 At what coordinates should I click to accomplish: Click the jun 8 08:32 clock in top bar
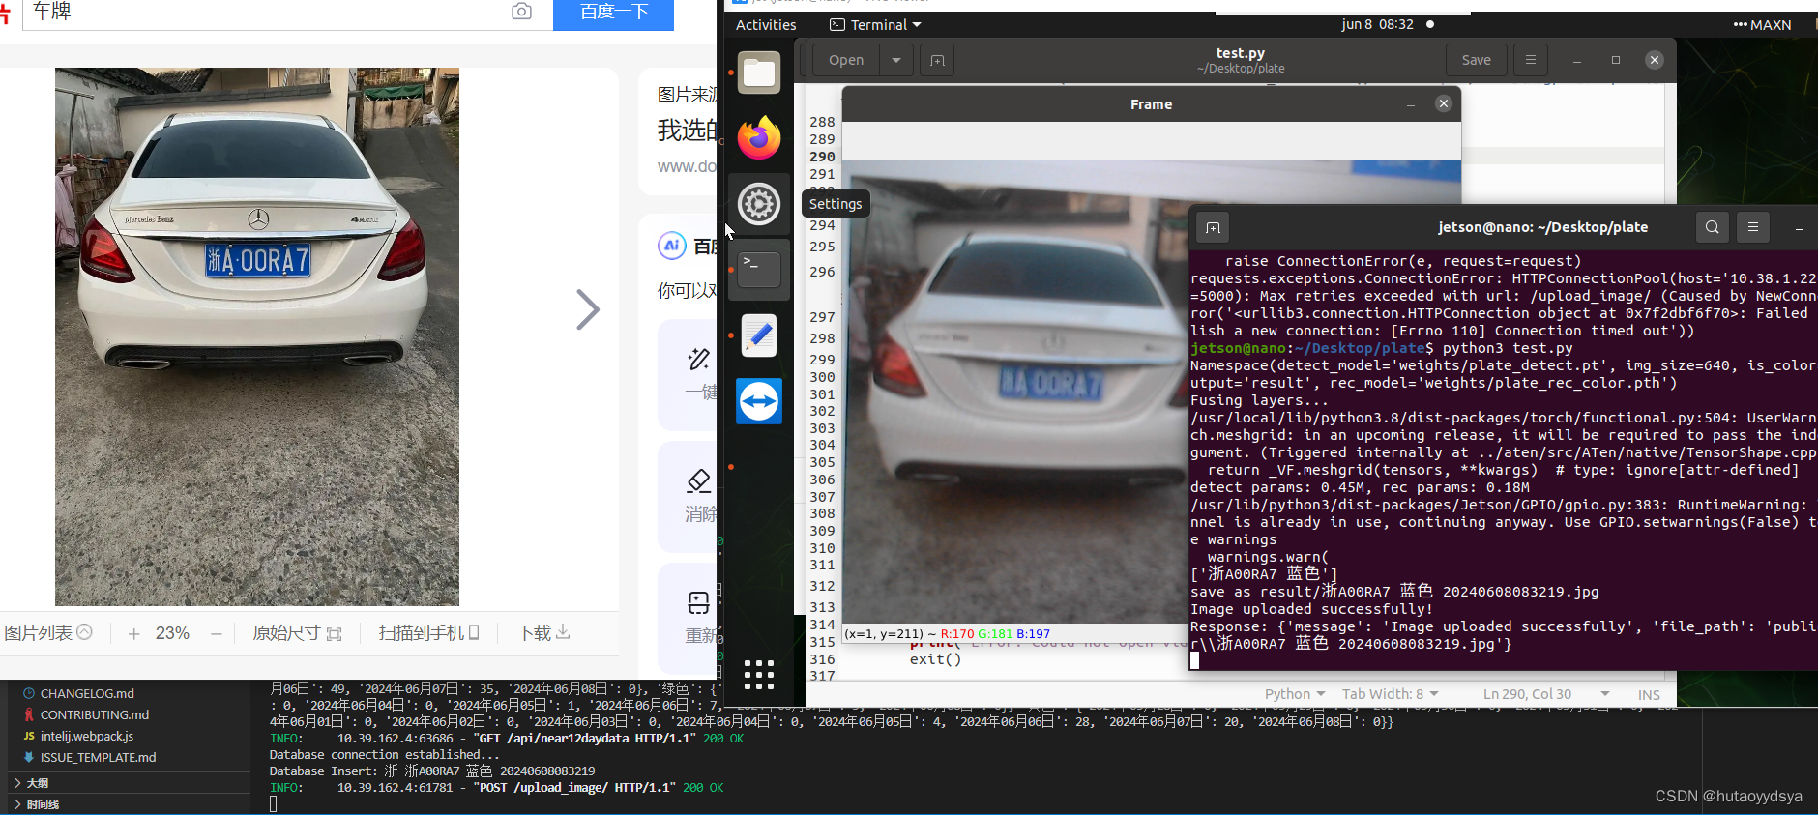coord(1377,24)
